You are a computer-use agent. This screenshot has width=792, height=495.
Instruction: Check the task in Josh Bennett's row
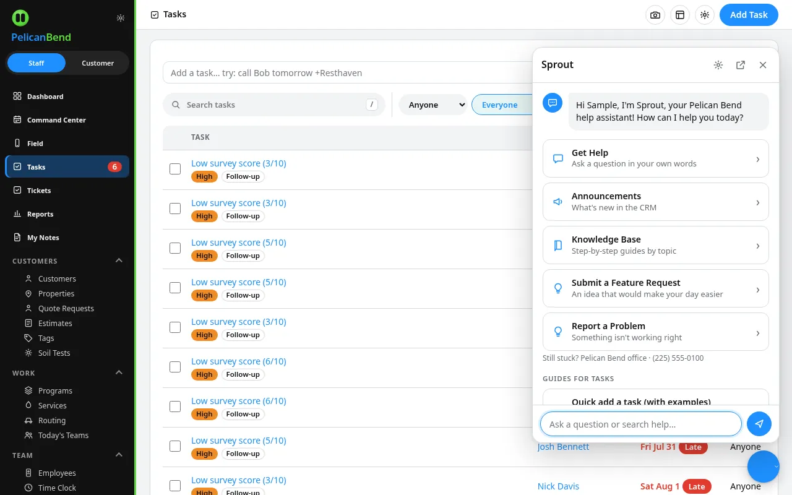coord(175,446)
